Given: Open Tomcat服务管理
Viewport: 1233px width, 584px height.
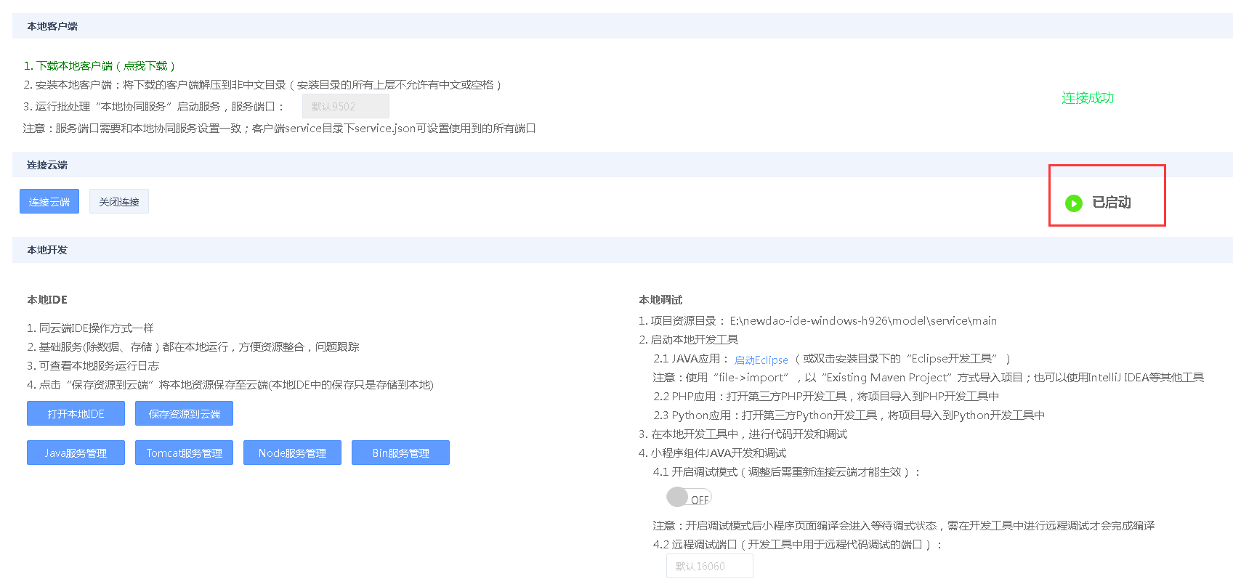Looking at the screenshot, I should coord(184,453).
